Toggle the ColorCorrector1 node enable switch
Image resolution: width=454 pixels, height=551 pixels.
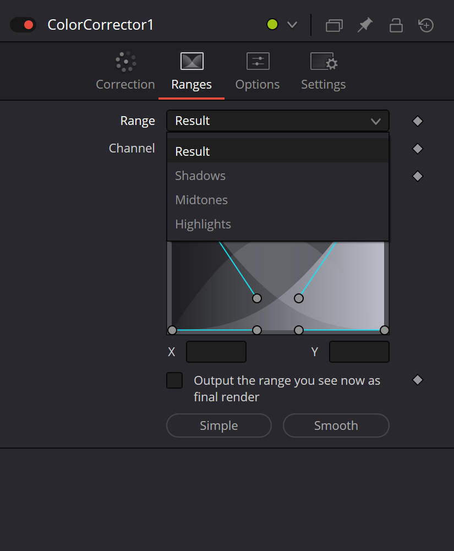pos(23,25)
